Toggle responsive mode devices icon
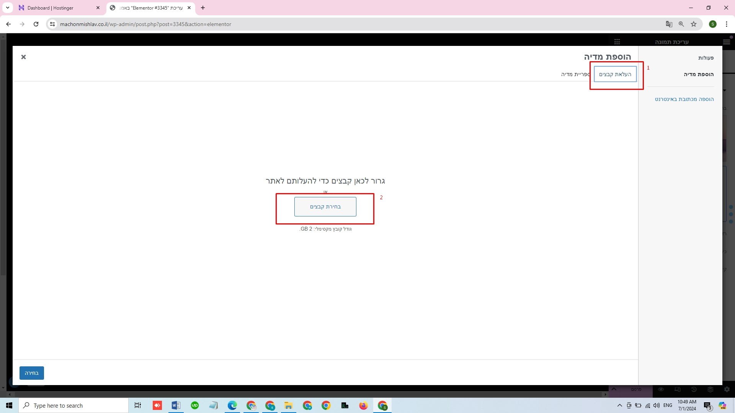Image resolution: width=735 pixels, height=413 pixels. pos(678,389)
